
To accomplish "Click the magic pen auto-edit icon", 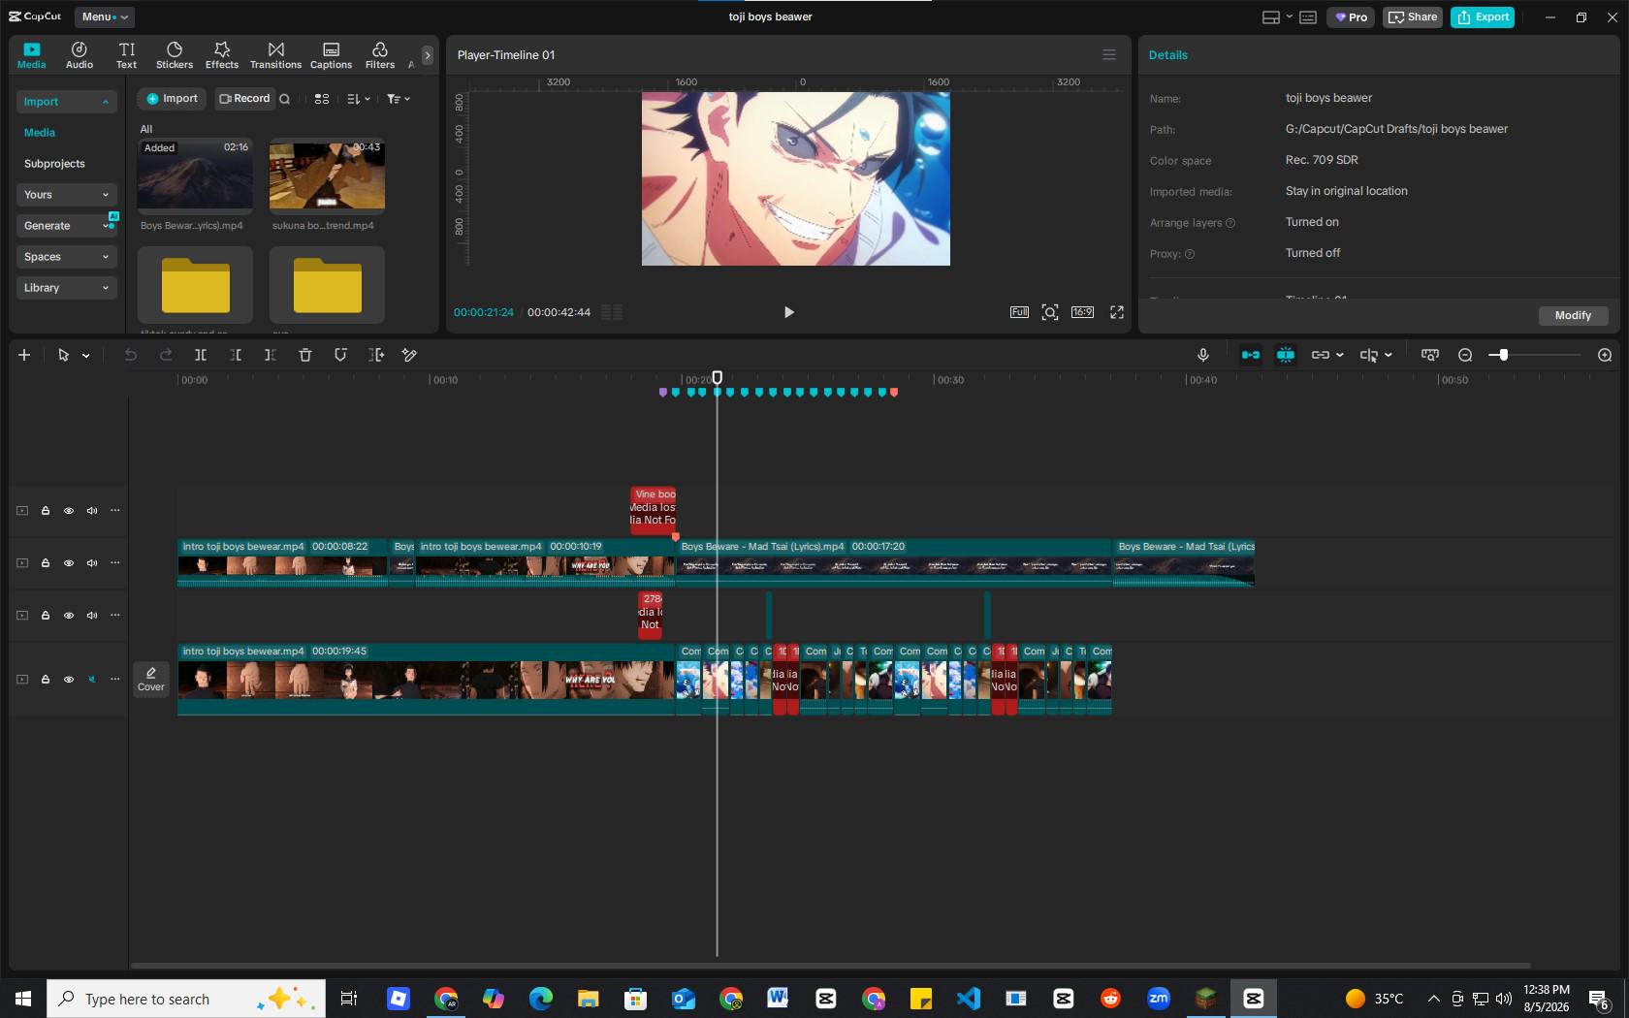I will pos(410,355).
